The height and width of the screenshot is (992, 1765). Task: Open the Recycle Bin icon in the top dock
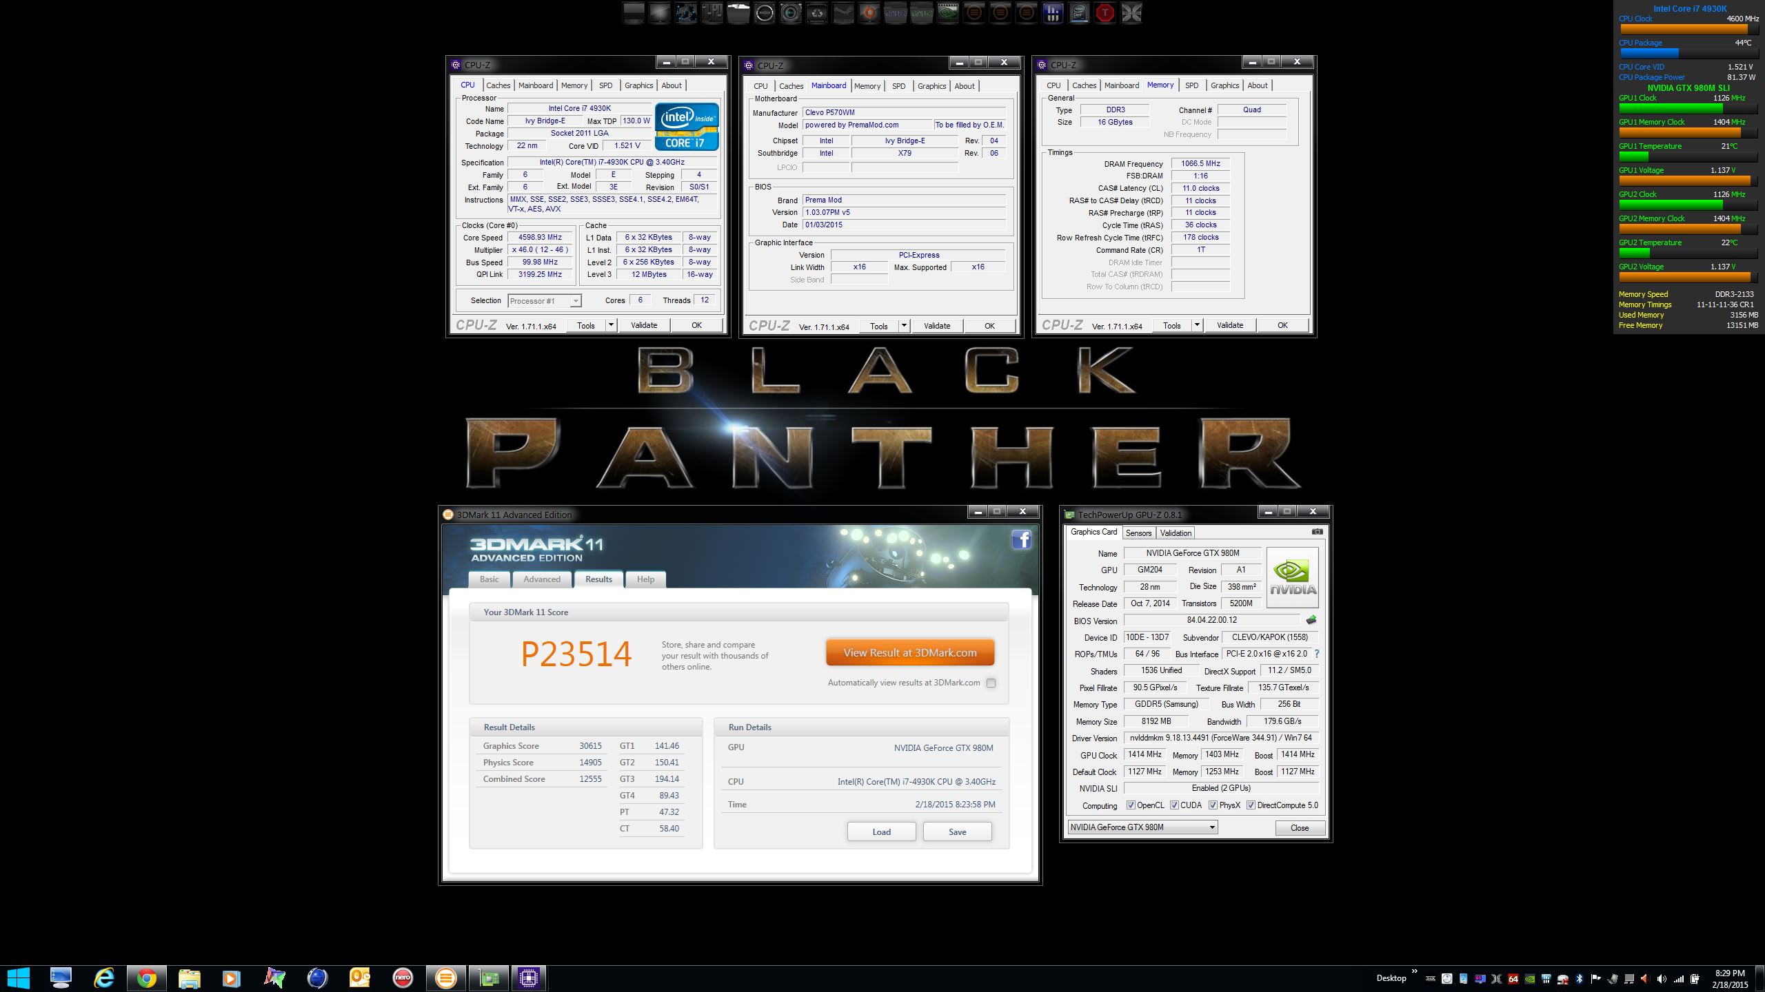point(817,13)
